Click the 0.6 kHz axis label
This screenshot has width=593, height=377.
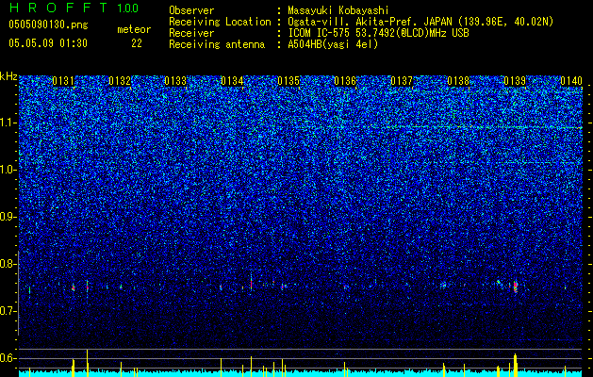click(8, 358)
